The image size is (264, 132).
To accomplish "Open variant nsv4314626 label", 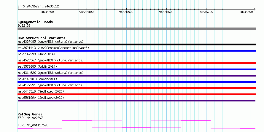I will point(51,73).
